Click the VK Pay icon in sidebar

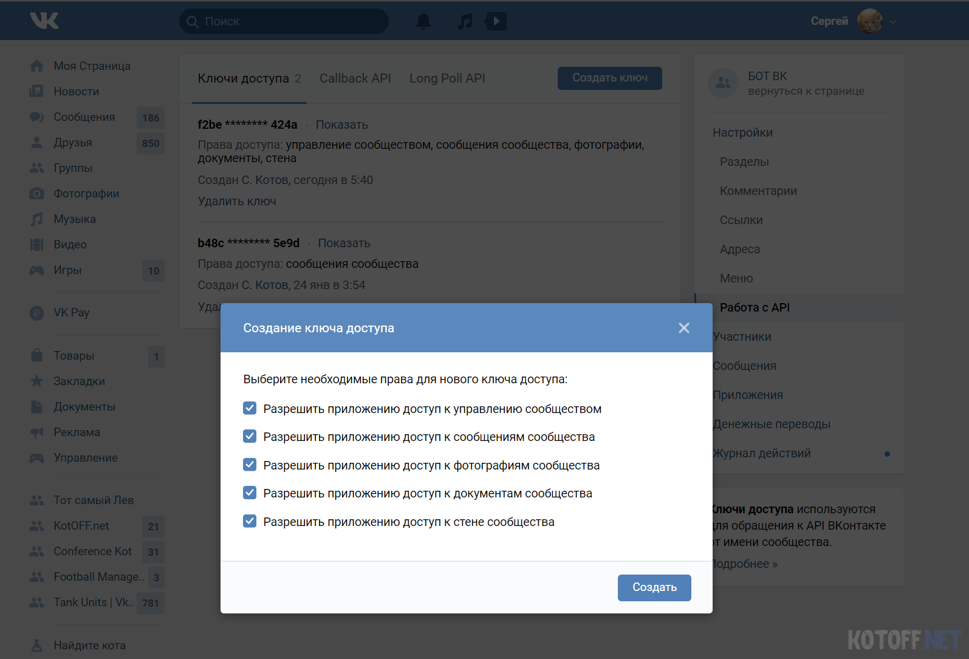[37, 313]
